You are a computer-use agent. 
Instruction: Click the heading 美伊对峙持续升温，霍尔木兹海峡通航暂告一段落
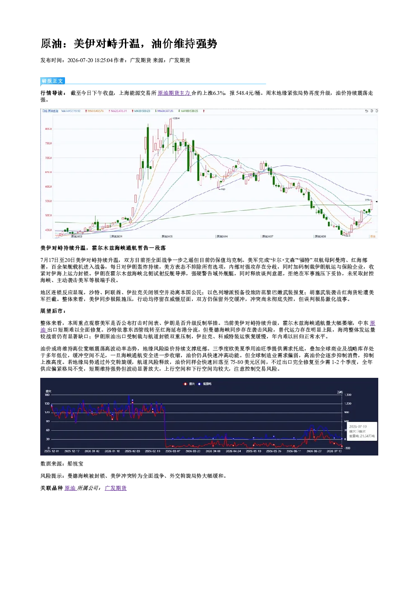[x=103, y=248]
